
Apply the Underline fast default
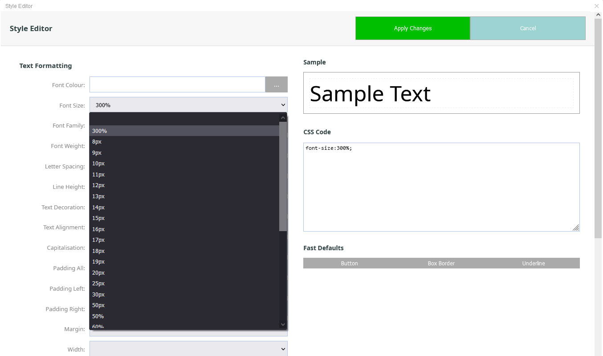pyautogui.click(x=533, y=263)
